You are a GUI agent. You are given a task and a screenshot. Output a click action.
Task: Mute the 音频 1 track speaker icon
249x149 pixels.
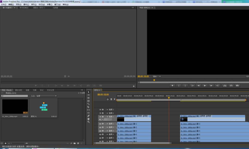tap(100, 124)
